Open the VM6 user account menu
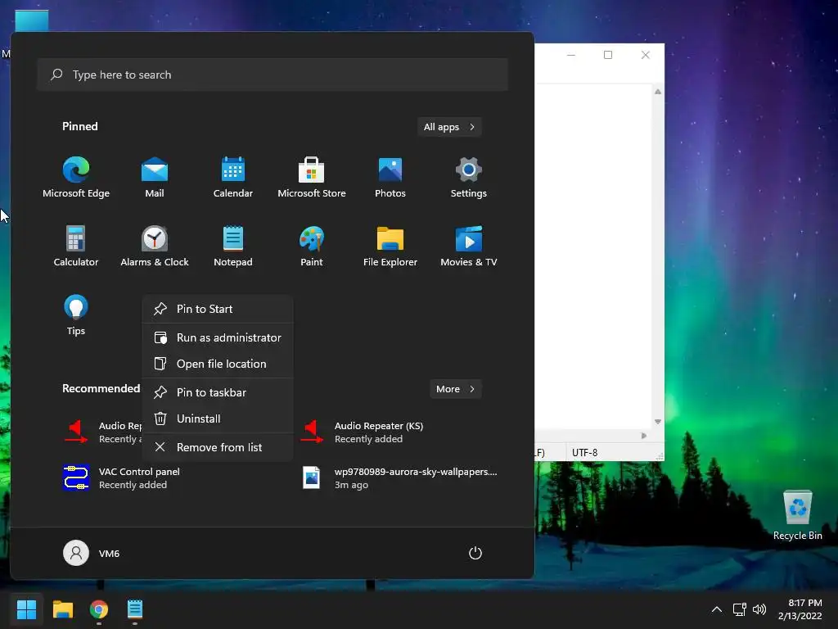The image size is (838, 629). pyautogui.click(x=92, y=553)
